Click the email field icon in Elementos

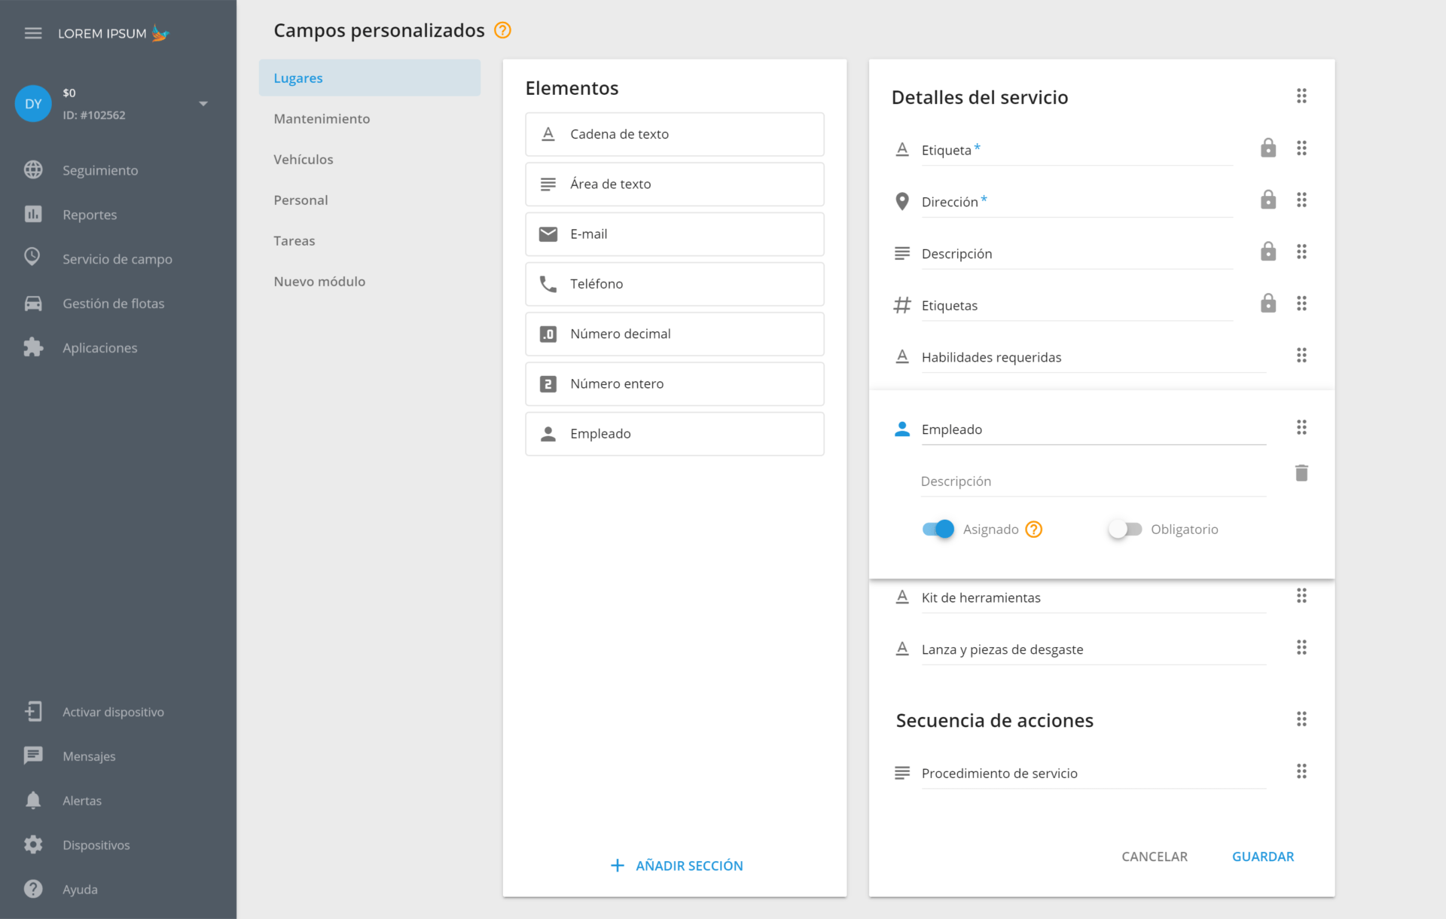click(548, 233)
